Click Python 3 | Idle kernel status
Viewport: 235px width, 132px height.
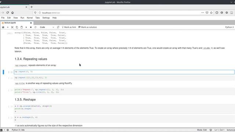[18, 130]
